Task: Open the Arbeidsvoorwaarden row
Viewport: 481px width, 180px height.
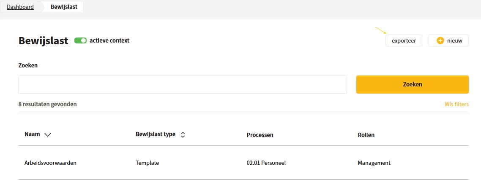Action: pyautogui.click(x=243, y=163)
